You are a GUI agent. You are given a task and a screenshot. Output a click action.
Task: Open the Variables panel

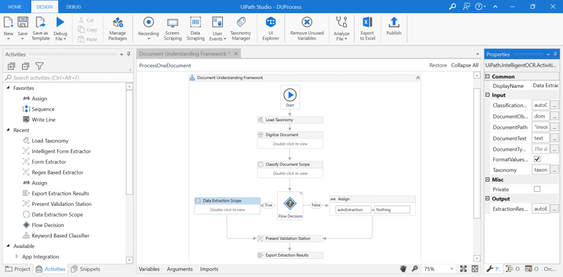[149, 269]
